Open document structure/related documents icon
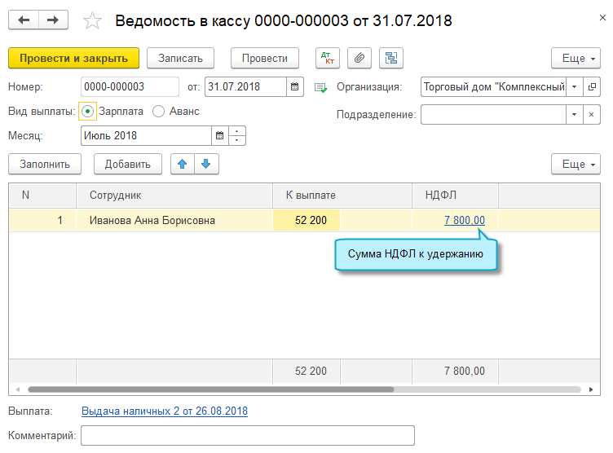Viewport: 613px width, 453px height. point(391,58)
